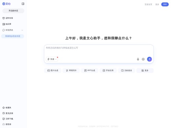Open 更多 more tools chip
Viewport: 171px width, 128px height.
pyautogui.click(x=145, y=70)
